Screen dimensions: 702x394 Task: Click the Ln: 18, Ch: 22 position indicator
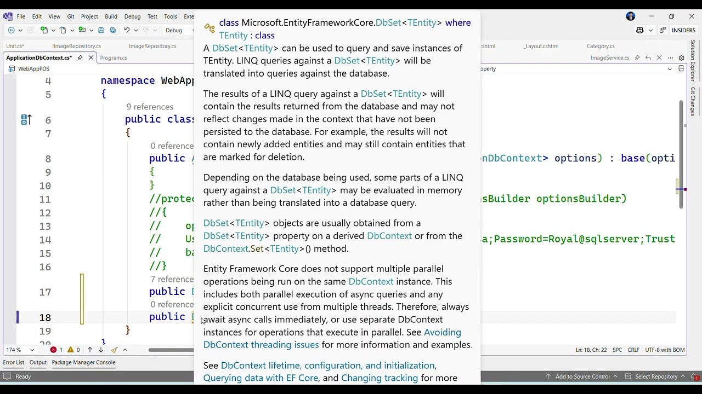tap(591, 350)
